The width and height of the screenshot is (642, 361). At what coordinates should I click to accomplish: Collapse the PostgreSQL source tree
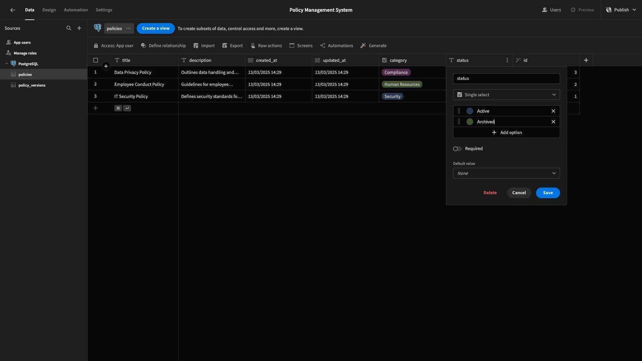click(7, 64)
